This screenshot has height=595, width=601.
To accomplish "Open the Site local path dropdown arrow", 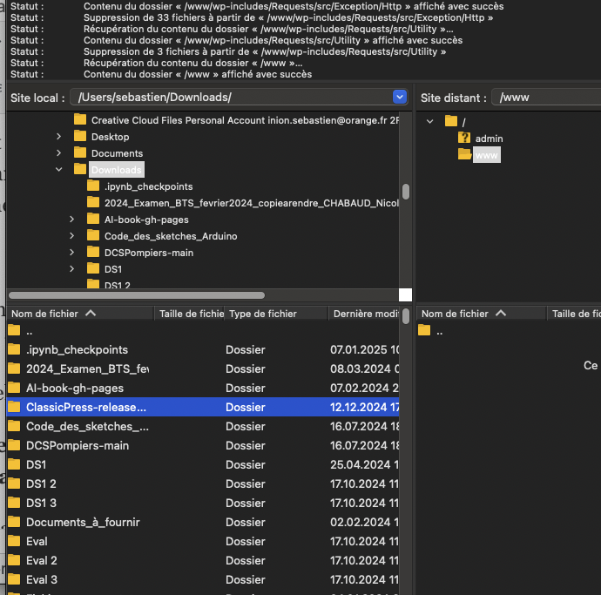I will pyautogui.click(x=400, y=97).
